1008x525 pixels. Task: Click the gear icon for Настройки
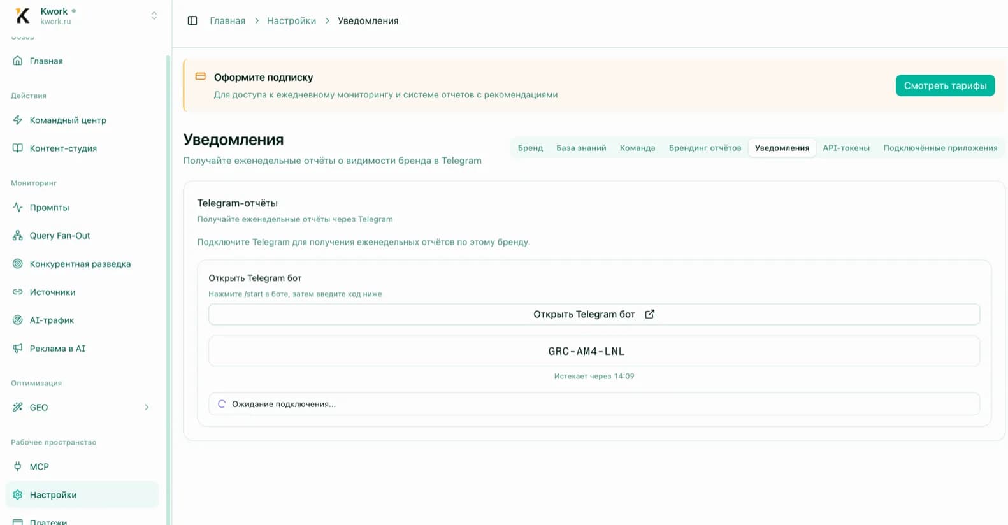click(18, 495)
